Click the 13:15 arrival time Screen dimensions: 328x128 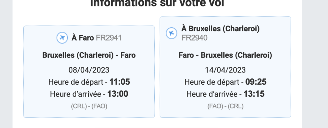254,94
